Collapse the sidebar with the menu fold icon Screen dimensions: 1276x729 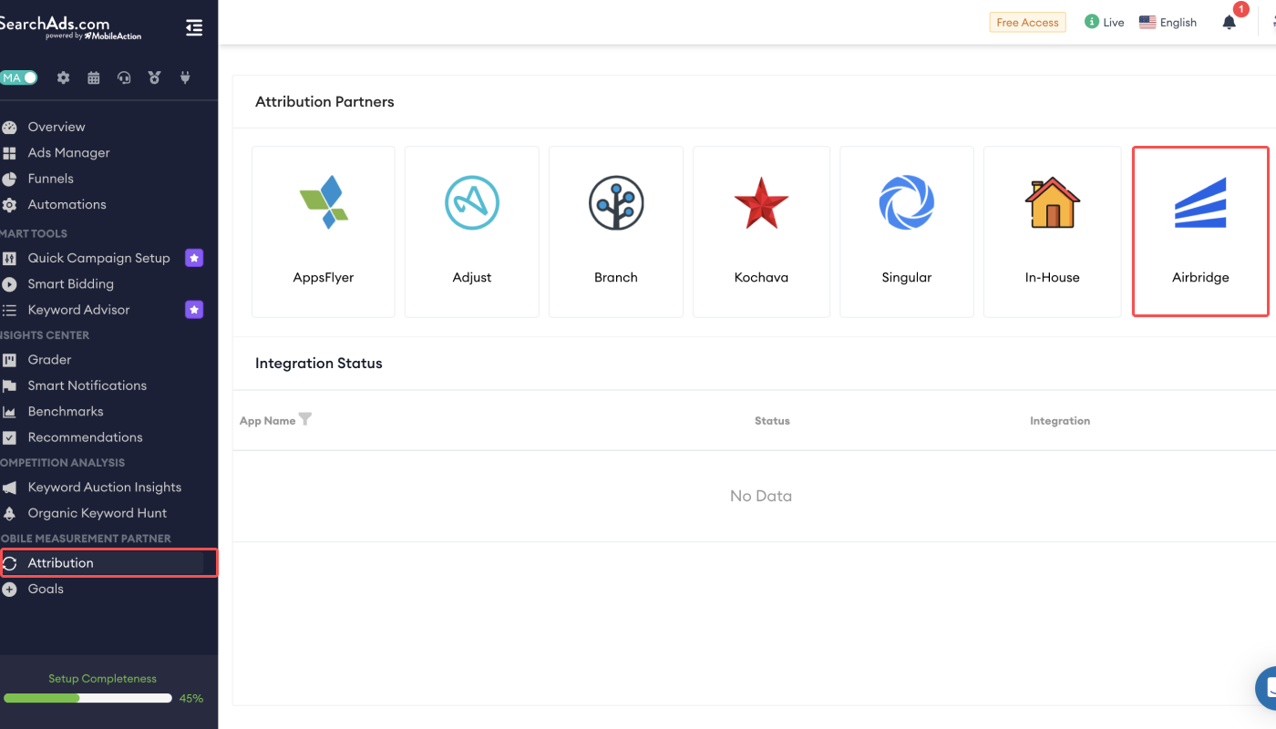point(193,28)
